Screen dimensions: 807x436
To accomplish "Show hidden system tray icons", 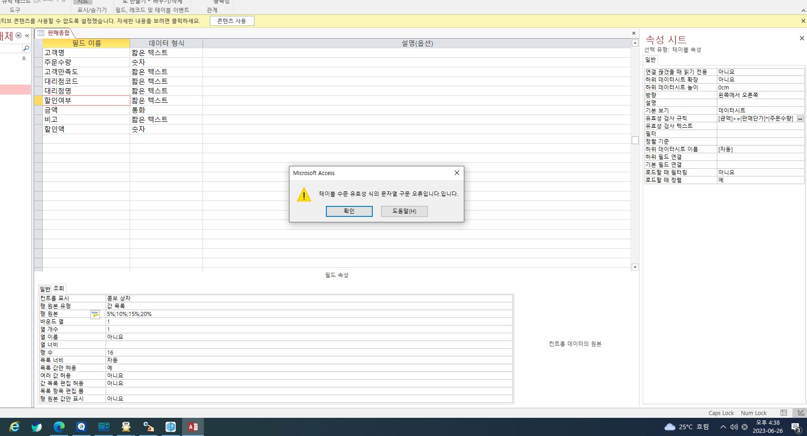I will tap(723, 427).
